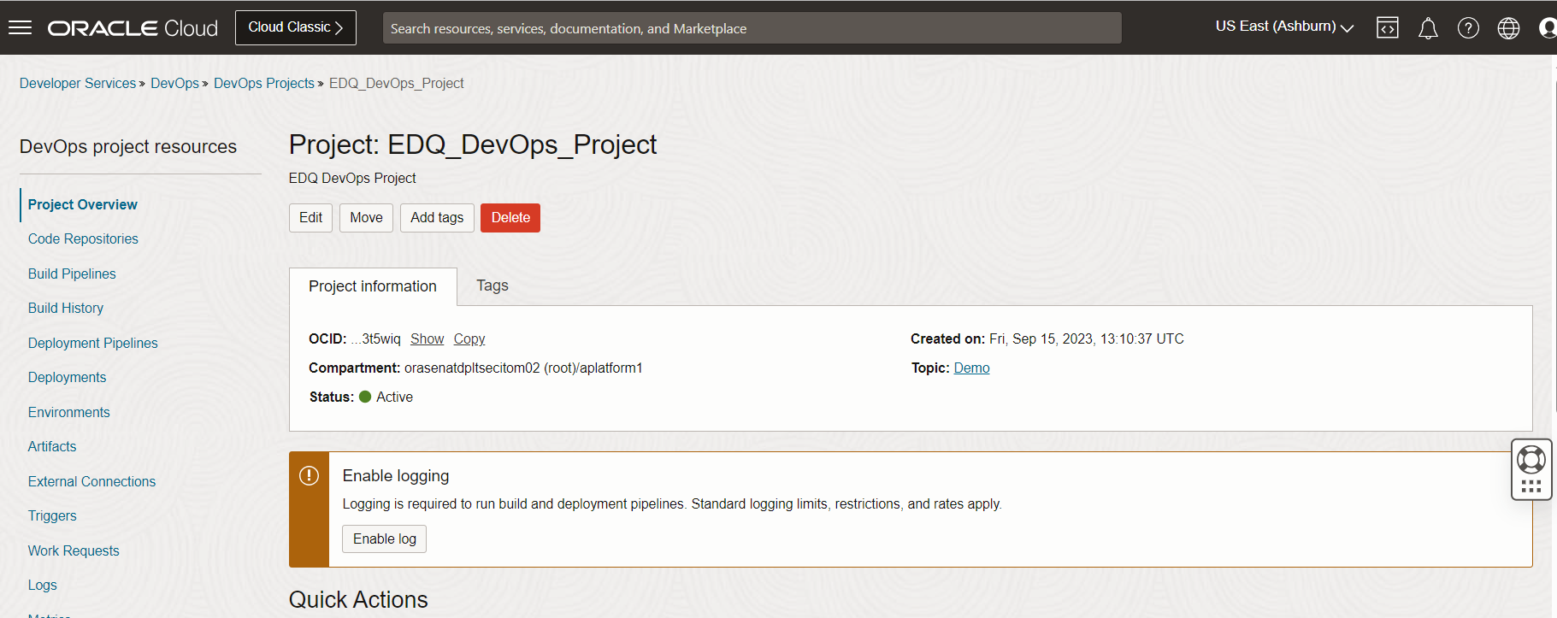View Triggers section

coord(52,515)
